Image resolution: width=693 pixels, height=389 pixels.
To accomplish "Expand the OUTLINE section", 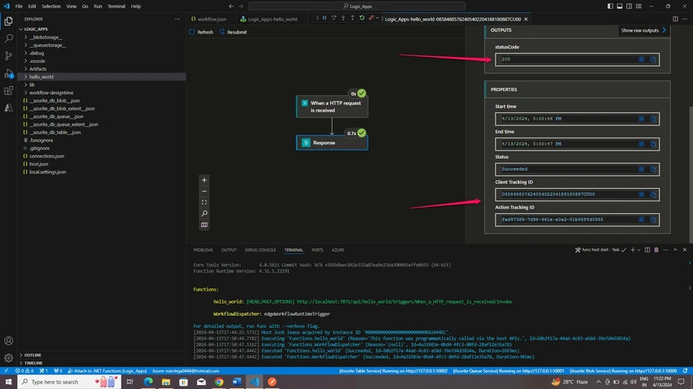I will (x=33, y=355).
